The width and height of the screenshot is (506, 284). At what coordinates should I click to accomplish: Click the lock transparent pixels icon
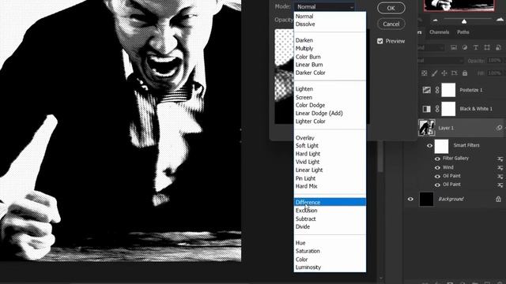click(x=425, y=73)
